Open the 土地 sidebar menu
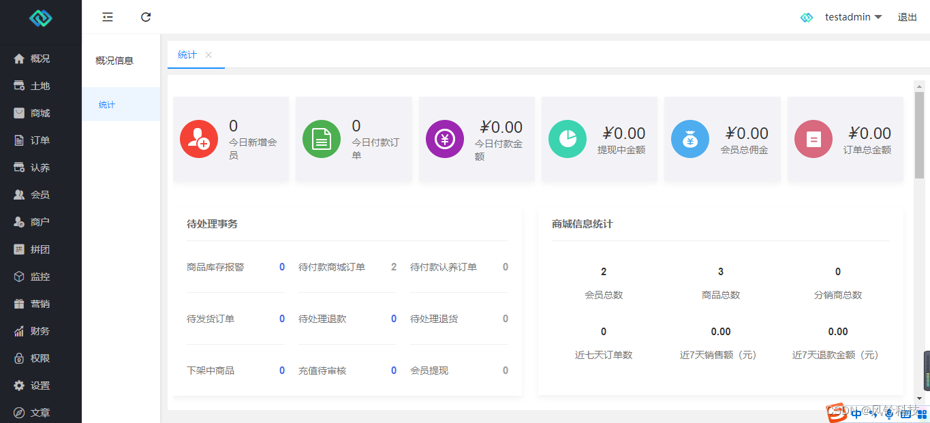 (x=41, y=86)
